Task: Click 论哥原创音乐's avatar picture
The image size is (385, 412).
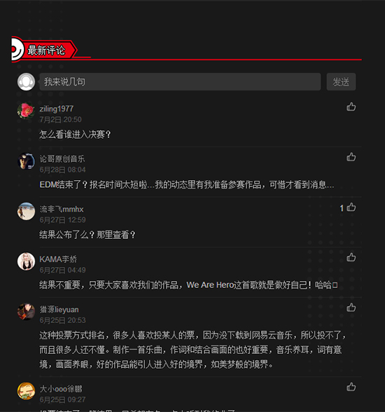Action: point(26,161)
